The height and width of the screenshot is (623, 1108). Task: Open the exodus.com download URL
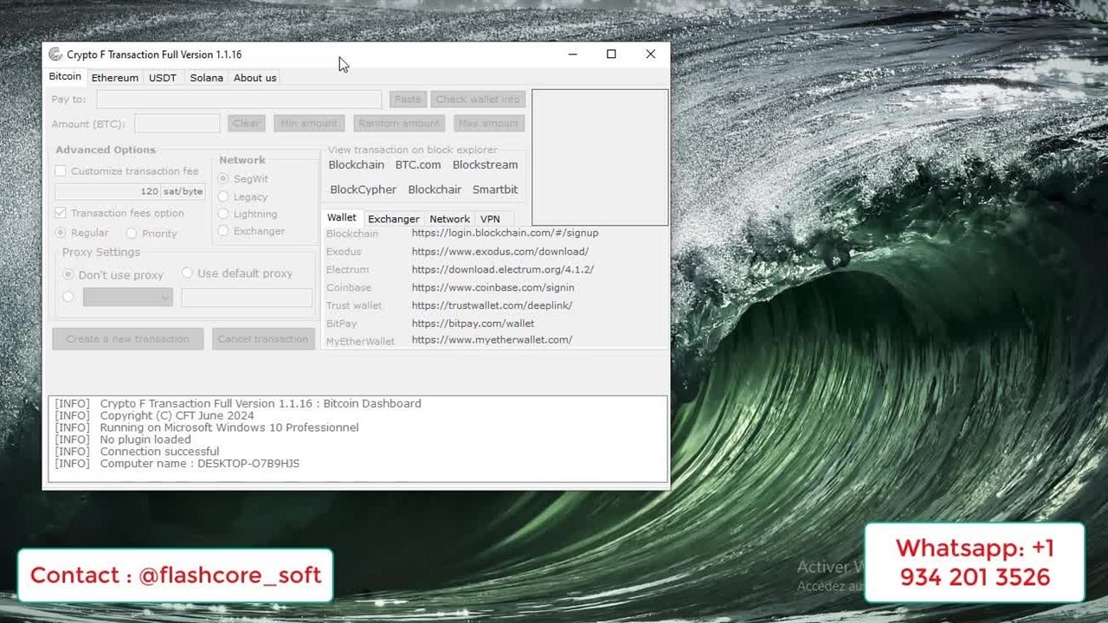click(500, 252)
